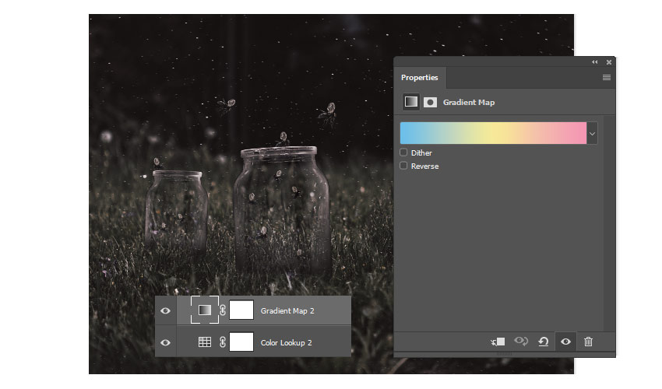View previous state of adjustment
The image size is (662, 389).
tap(521, 341)
